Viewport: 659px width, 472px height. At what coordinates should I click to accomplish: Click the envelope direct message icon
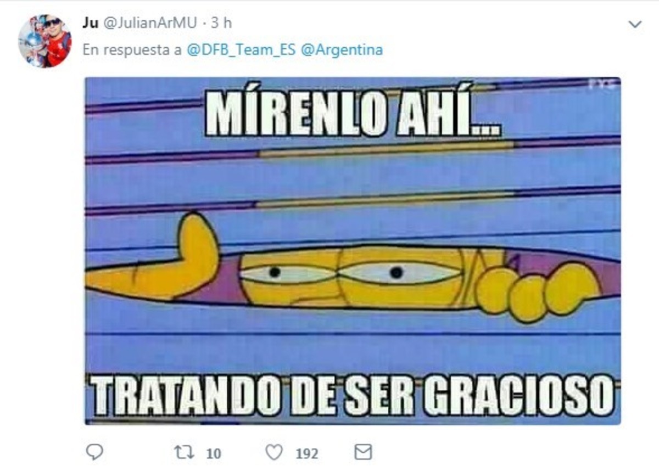(x=363, y=452)
